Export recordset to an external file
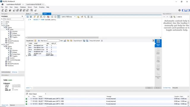 84,41
